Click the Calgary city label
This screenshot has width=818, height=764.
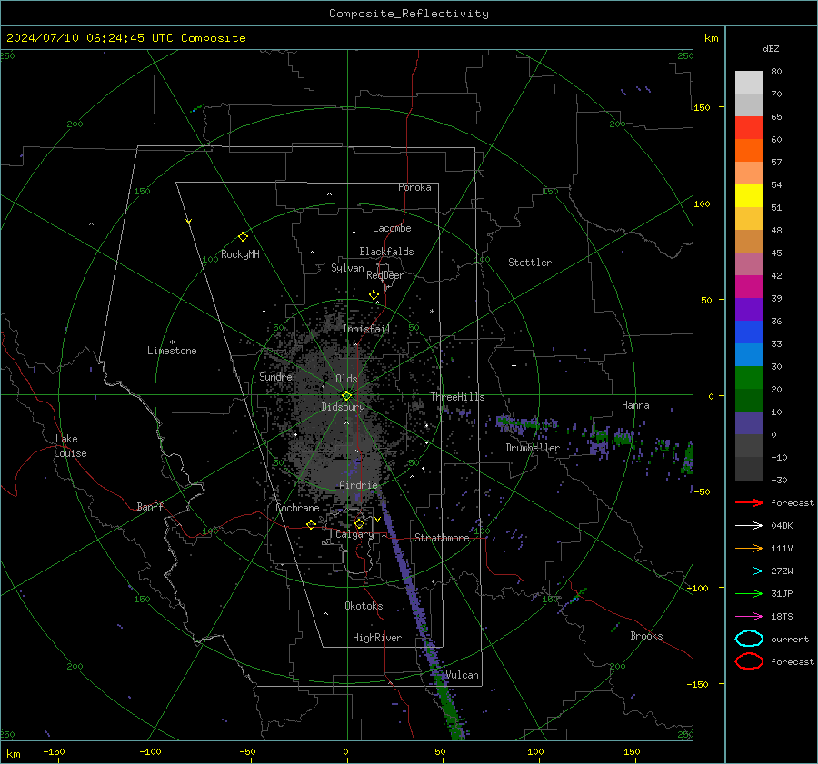point(354,534)
